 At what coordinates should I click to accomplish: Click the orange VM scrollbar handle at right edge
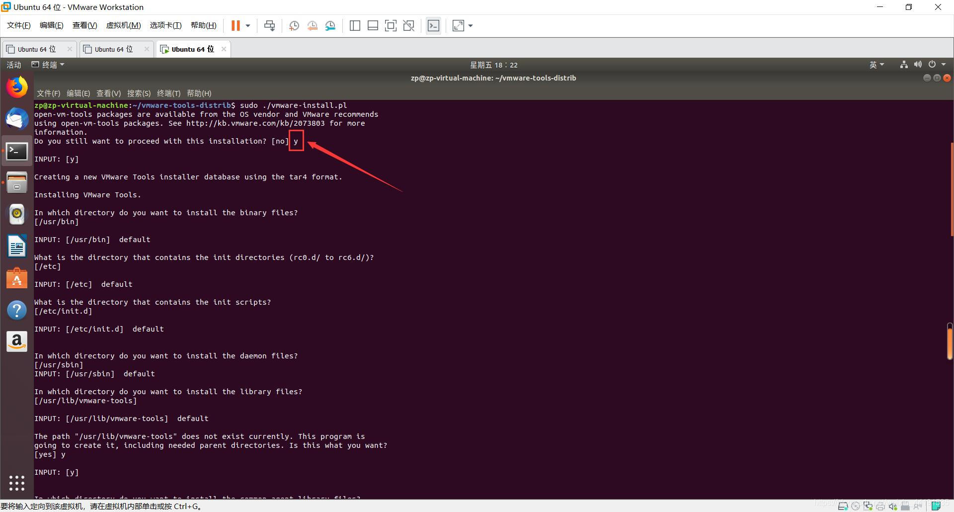(x=950, y=341)
